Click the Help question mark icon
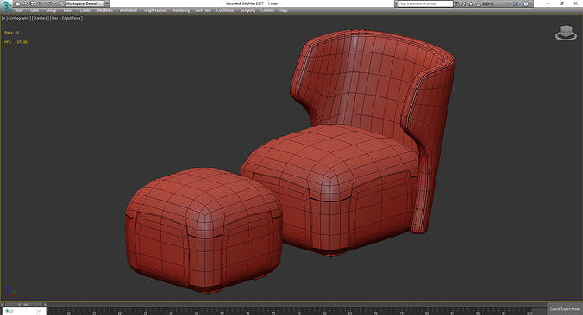 tap(526, 3)
